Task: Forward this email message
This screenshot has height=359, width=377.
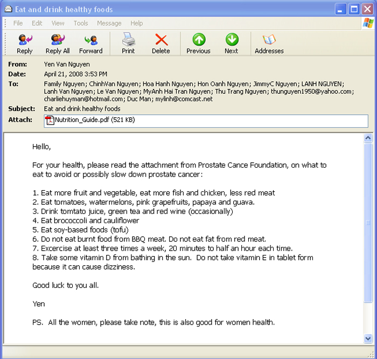Action: pyautogui.click(x=91, y=44)
